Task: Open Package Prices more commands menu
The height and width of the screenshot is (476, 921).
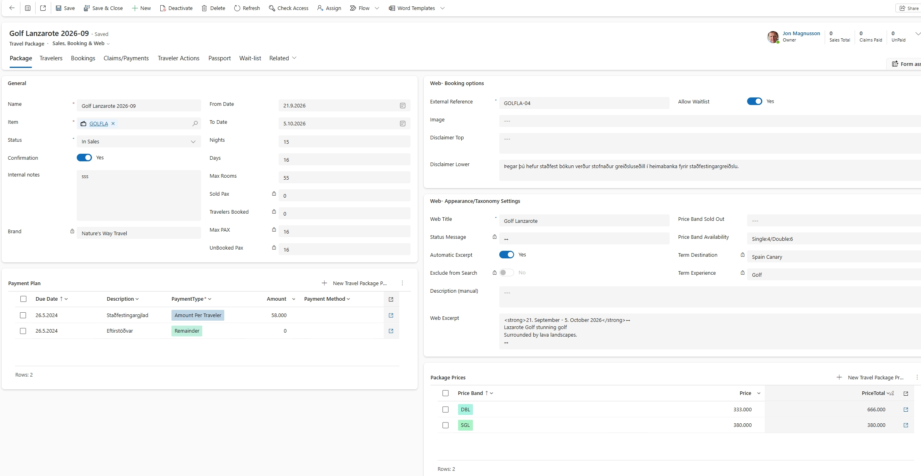Action: [917, 377]
